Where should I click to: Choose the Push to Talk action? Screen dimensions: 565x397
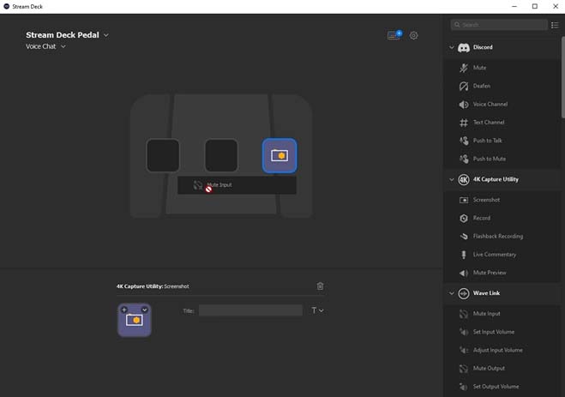coord(488,141)
